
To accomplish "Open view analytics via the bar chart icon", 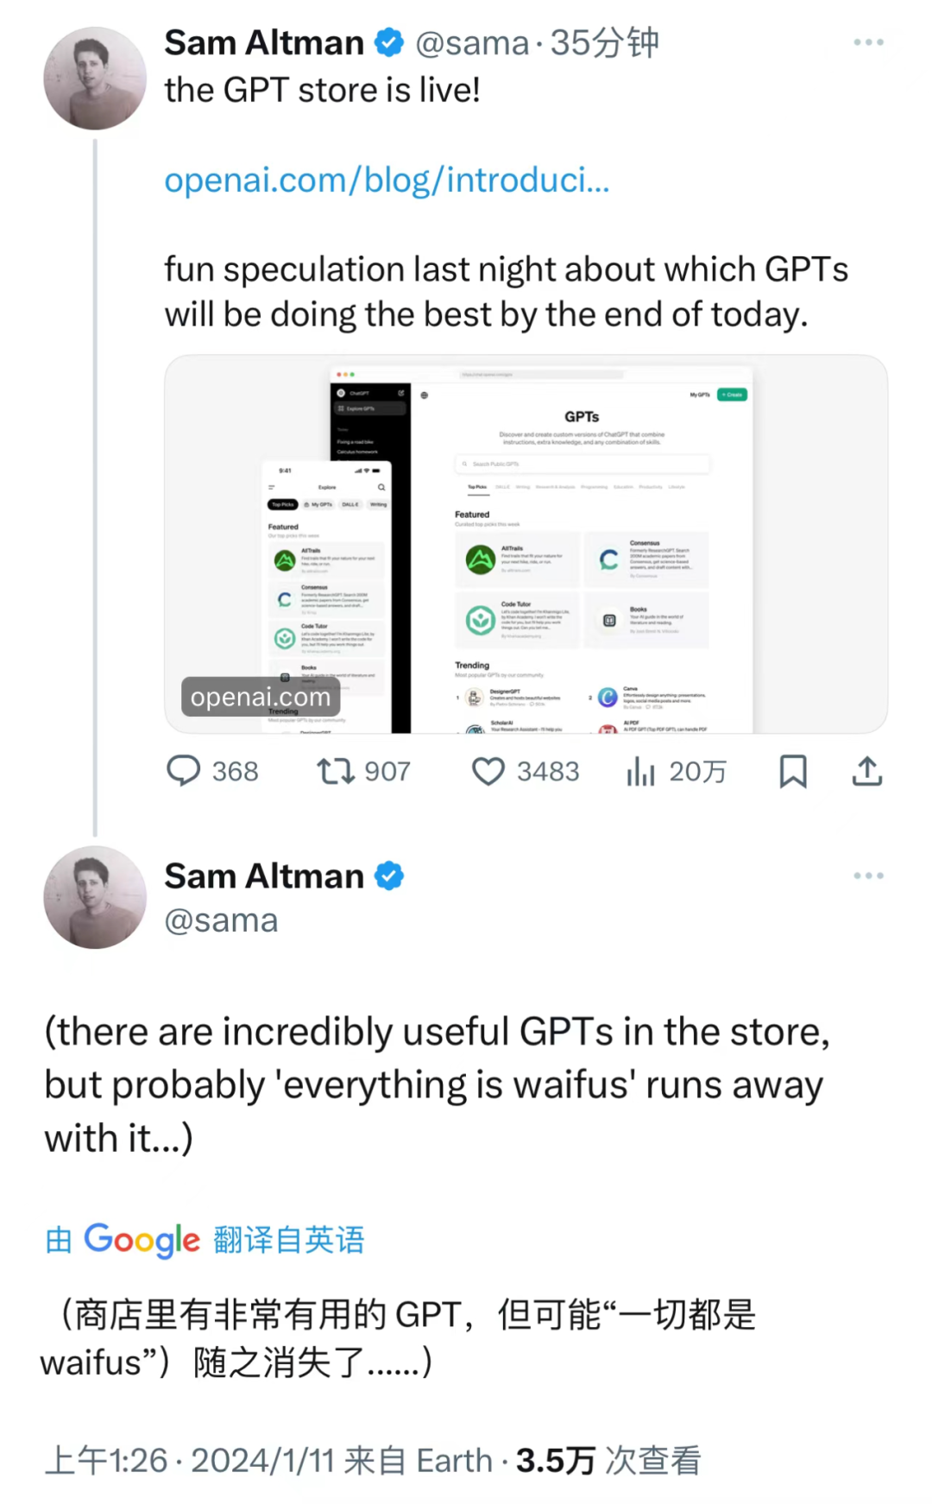I will click(x=640, y=771).
